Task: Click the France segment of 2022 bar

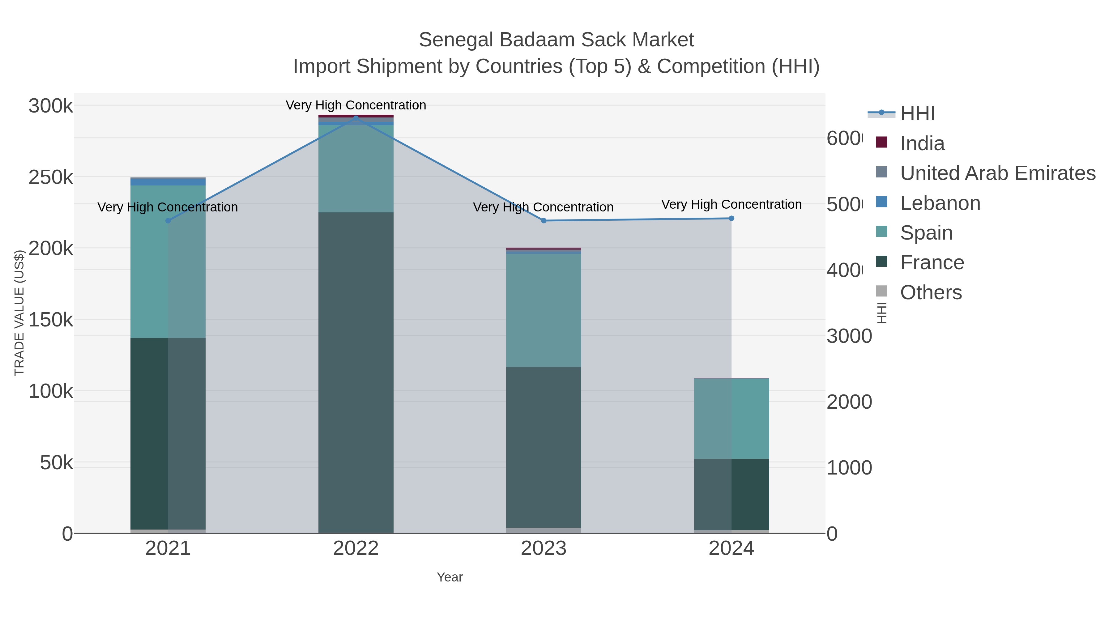Action: click(356, 373)
